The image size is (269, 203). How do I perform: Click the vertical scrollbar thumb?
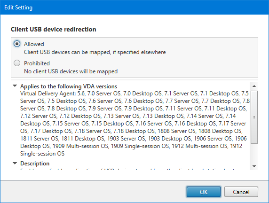(x=254, y=117)
